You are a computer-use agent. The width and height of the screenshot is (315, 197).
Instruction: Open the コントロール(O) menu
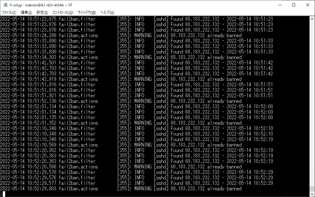[63, 12]
